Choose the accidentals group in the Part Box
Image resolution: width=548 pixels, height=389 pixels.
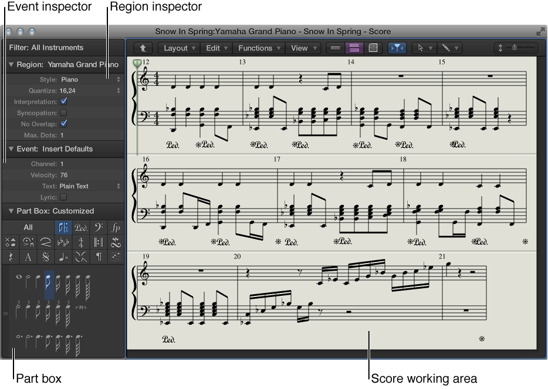pyautogui.click(x=63, y=242)
